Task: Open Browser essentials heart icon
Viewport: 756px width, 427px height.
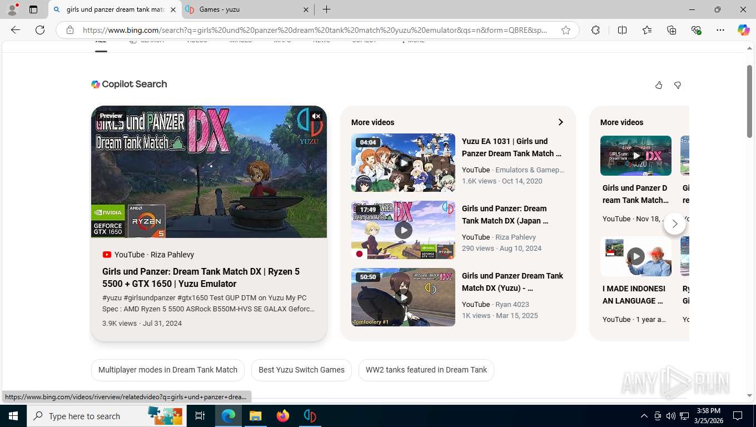Action: point(696,30)
